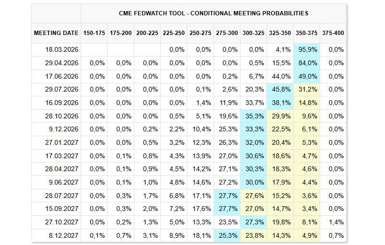Click the MEETING DATE column header
The height and width of the screenshot is (245, 385).
pos(56,34)
